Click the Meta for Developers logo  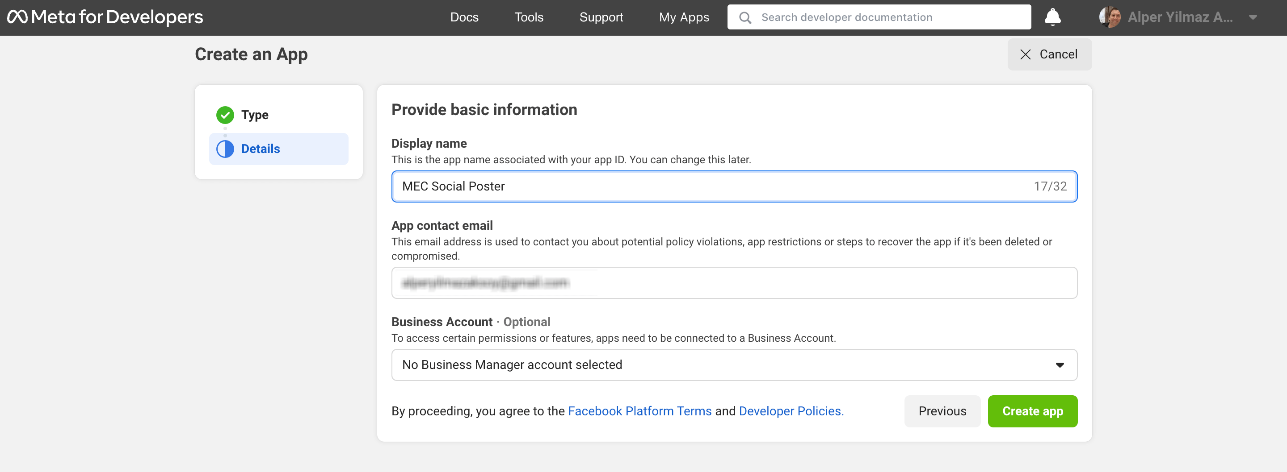click(105, 17)
